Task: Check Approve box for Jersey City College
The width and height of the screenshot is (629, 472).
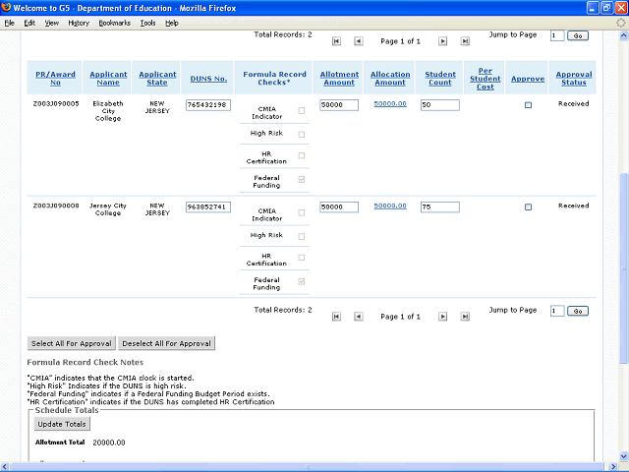Action: coord(528,207)
